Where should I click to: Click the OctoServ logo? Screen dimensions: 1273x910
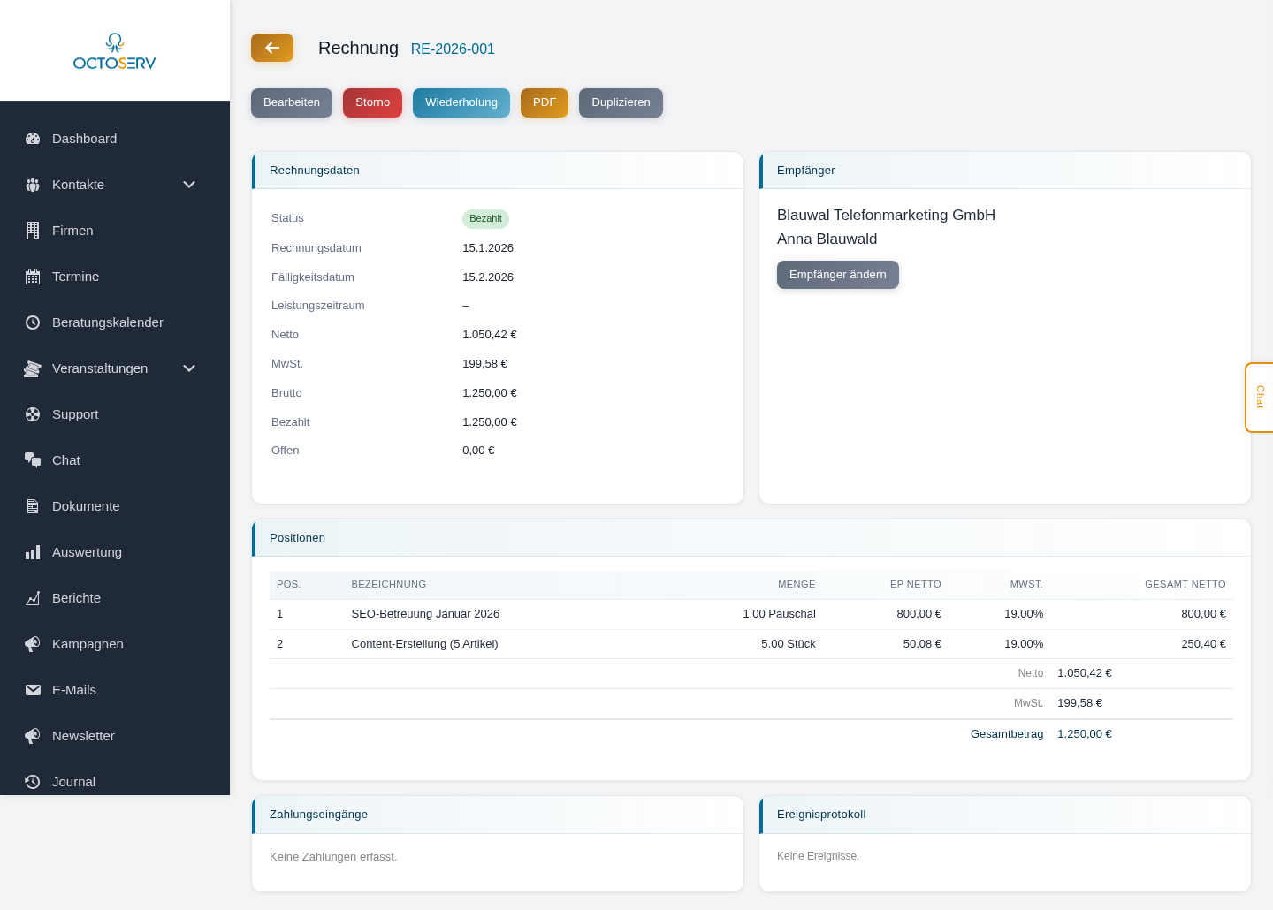tap(115, 51)
